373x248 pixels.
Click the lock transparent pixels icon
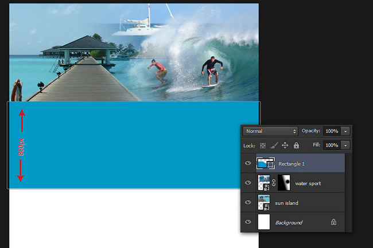[x=263, y=145]
